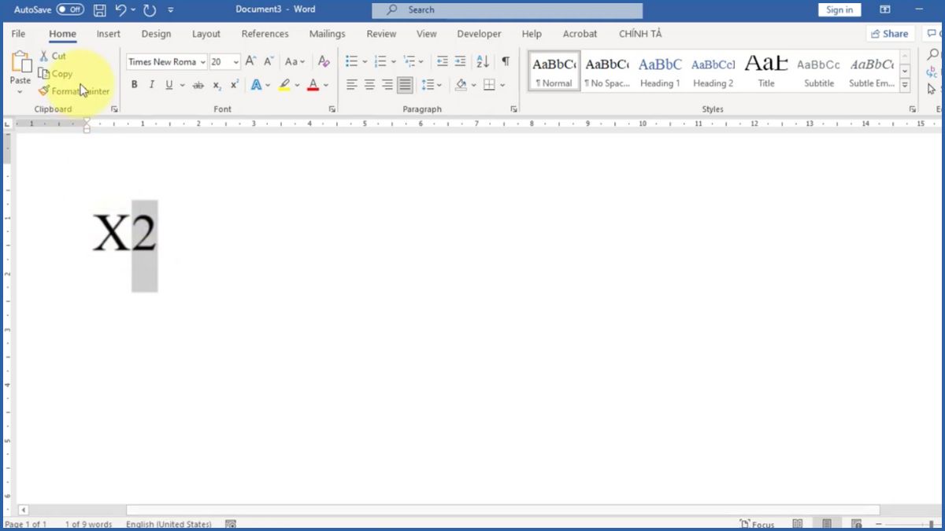
Task: Click the Sort icon
Action: tap(483, 61)
